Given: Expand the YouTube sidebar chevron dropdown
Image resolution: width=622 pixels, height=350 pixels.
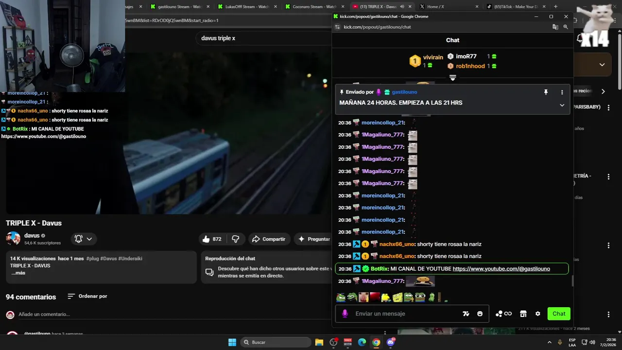Looking at the screenshot, I should click(602, 65).
